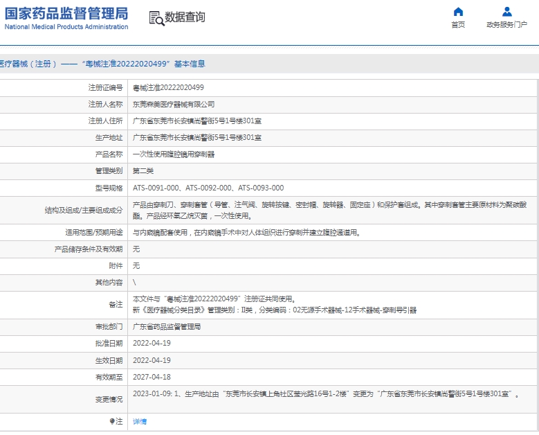Click the 注册人住所 label

coord(106,121)
